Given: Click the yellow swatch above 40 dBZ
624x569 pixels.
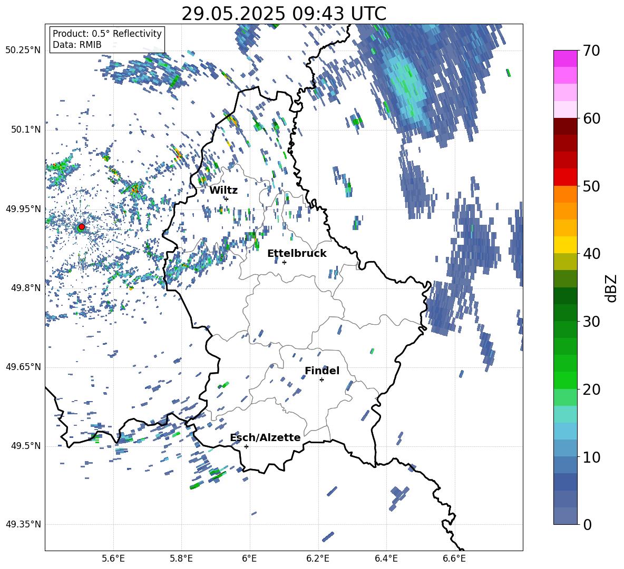Looking at the screenshot, I should 565,245.
